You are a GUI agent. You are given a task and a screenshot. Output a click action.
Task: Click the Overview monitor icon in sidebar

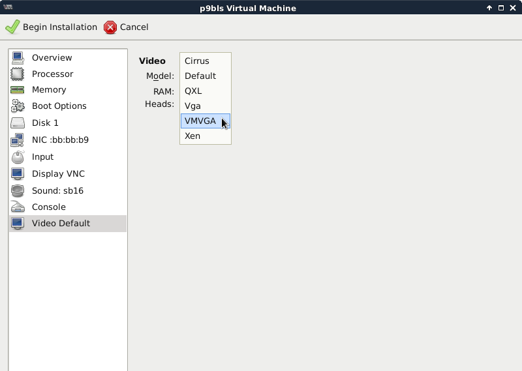[x=18, y=58]
